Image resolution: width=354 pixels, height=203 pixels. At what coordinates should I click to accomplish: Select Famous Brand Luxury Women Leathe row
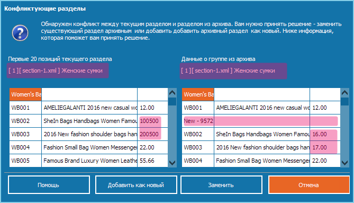89,161
